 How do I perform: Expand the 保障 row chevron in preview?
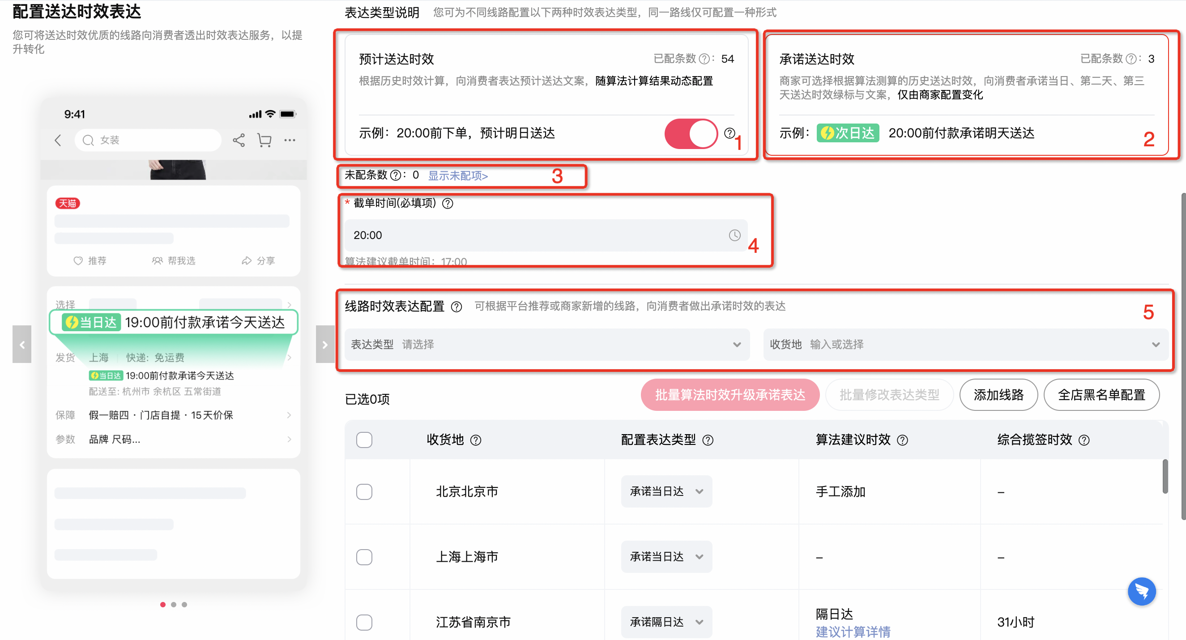click(289, 415)
